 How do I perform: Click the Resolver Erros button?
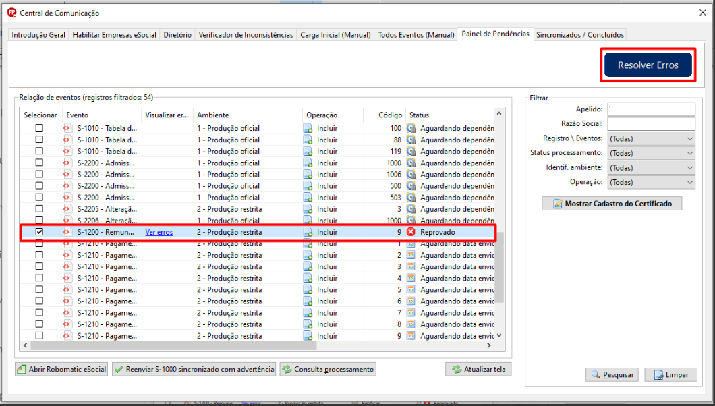(x=648, y=65)
